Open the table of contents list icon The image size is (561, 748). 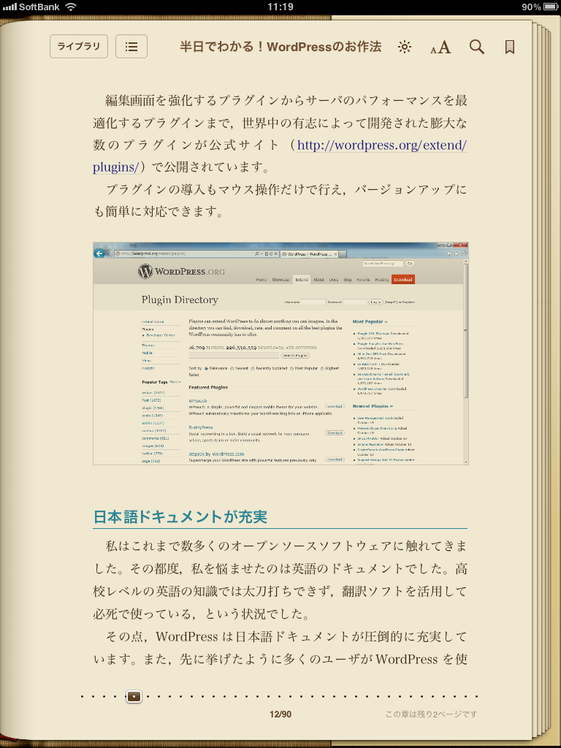[131, 46]
